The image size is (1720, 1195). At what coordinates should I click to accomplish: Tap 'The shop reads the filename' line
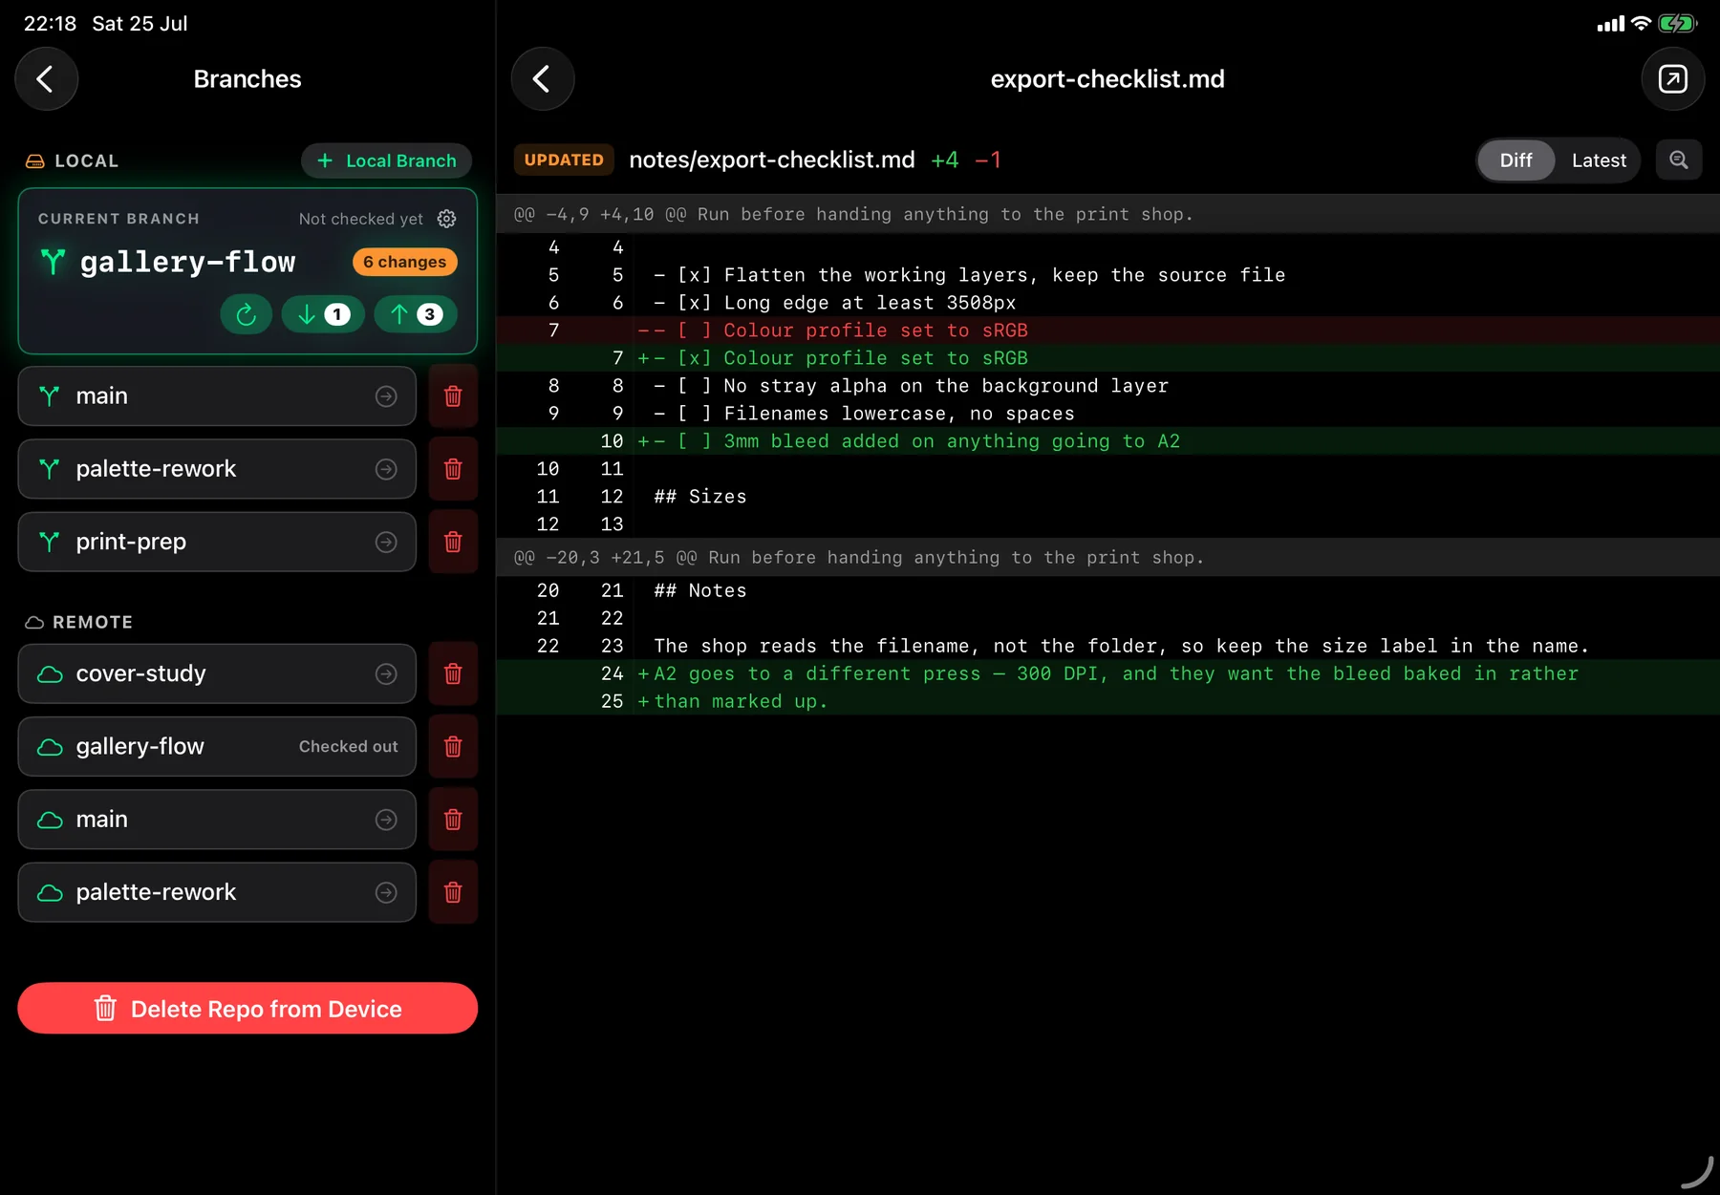(x=1108, y=646)
